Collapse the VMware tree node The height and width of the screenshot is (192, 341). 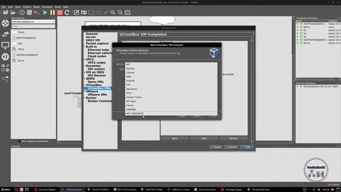(x=85, y=91)
